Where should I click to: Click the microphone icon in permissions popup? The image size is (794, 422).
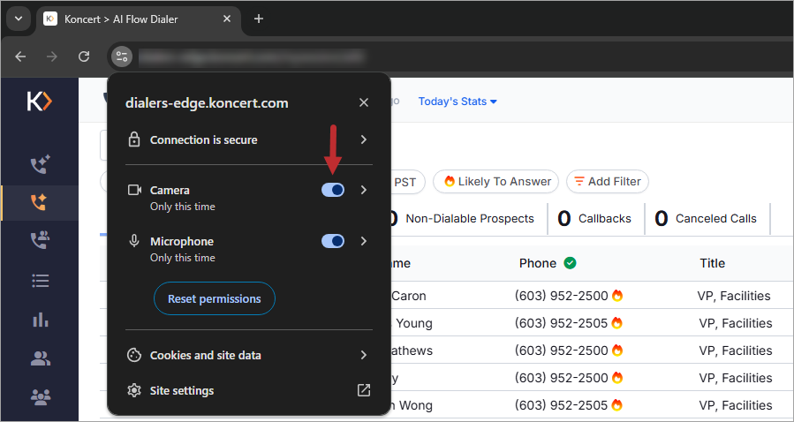[133, 241]
